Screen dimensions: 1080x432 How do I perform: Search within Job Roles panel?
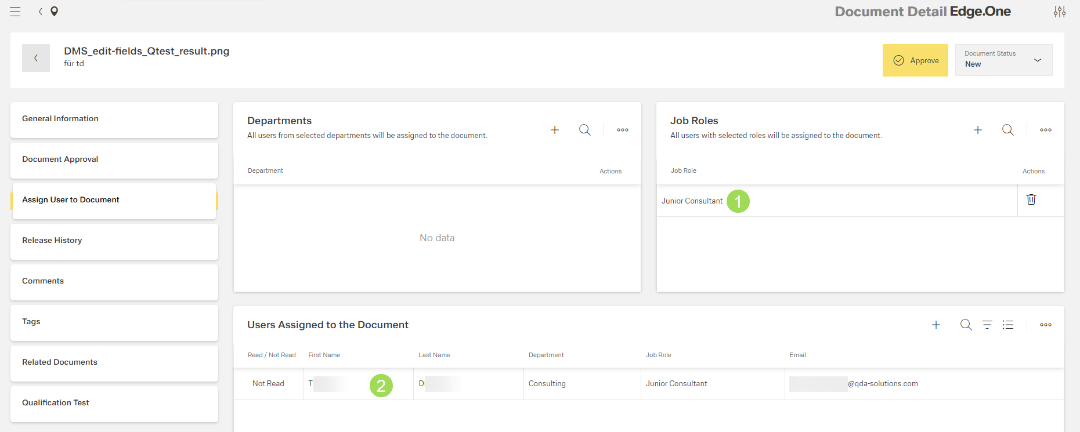(x=1007, y=130)
